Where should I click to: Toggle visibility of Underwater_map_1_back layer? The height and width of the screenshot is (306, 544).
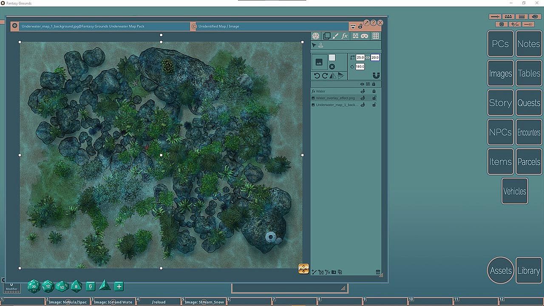363,105
